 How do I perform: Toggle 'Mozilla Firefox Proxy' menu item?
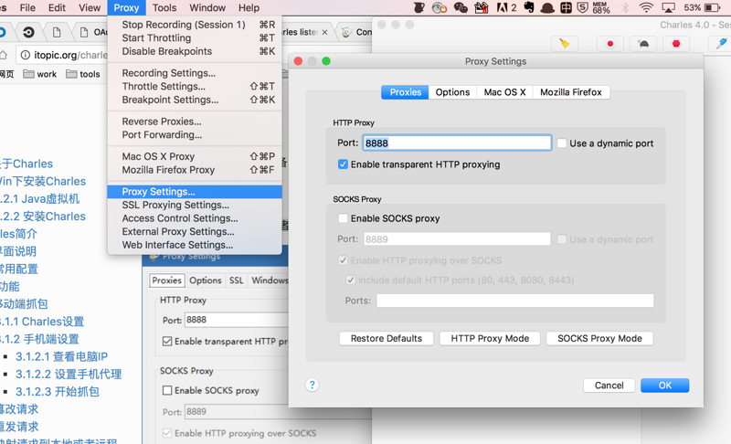coord(195,170)
